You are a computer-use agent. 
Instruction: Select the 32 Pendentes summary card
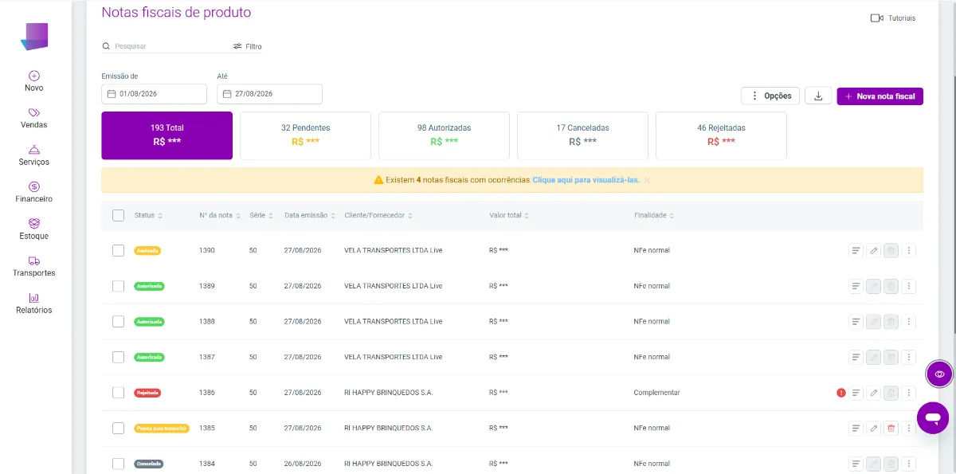click(305, 135)
